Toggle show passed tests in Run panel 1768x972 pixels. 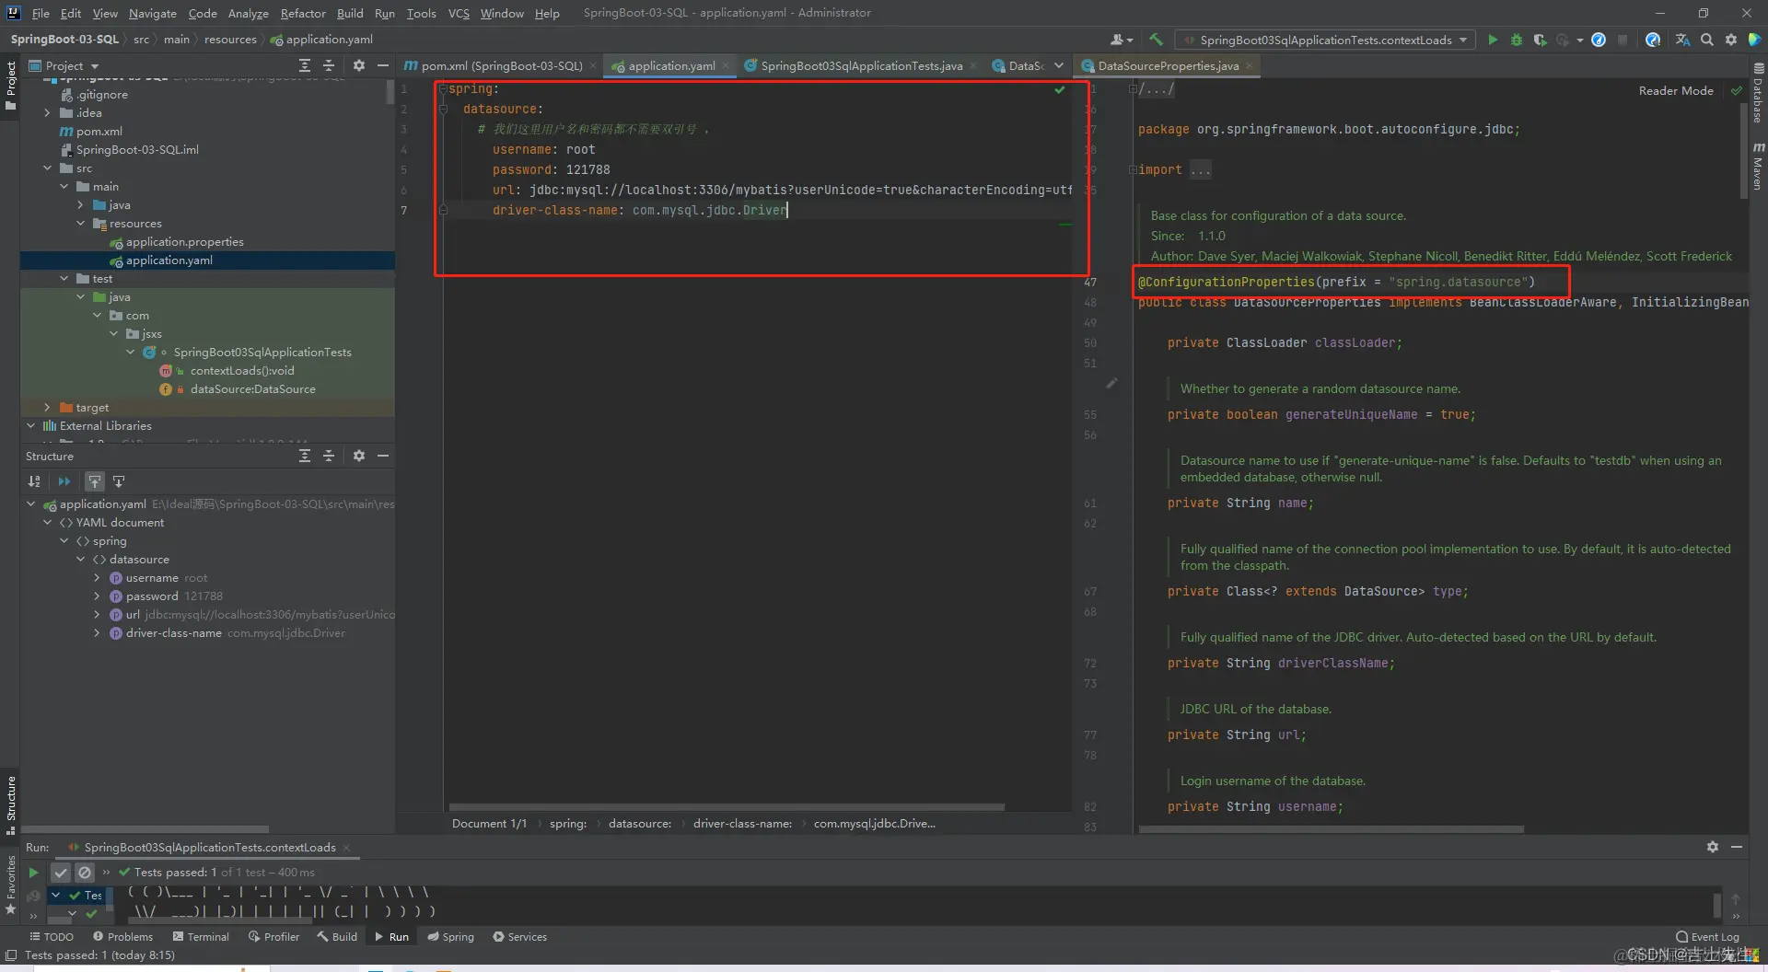[61, 873]
